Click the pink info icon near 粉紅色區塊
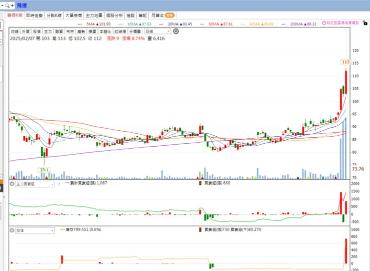The image size is (370, 271). (x=324, y=23)
